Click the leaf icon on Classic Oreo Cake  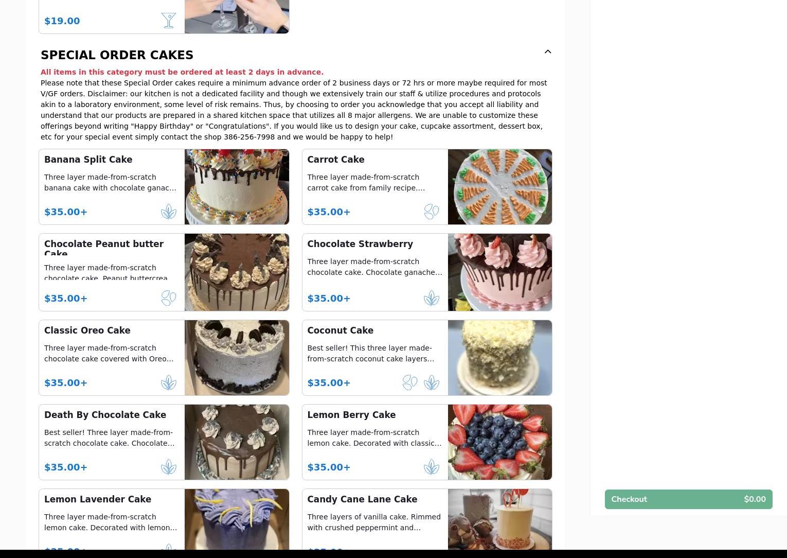click(169, 382)
